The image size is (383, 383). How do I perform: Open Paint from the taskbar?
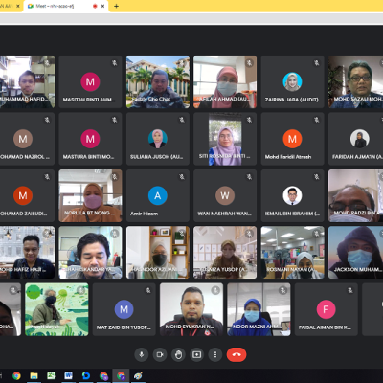(x=138, y=376)
